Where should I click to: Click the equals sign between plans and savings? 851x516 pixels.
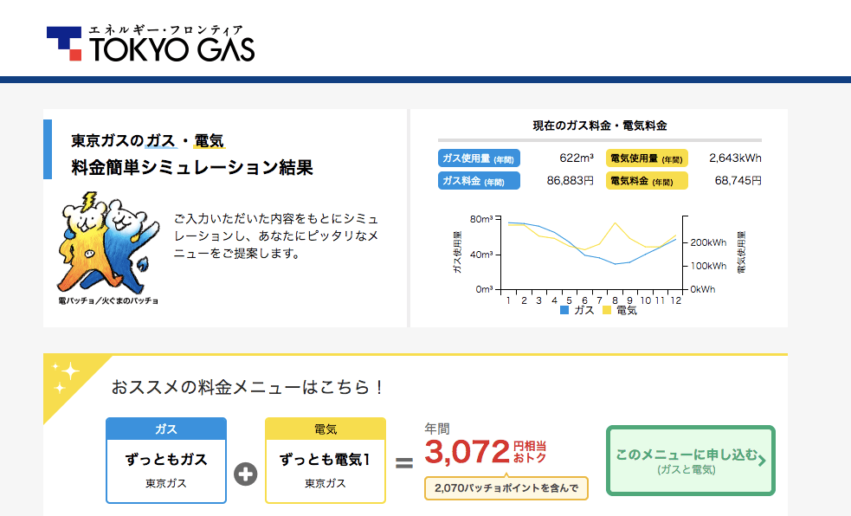click(x=404, y=463)
